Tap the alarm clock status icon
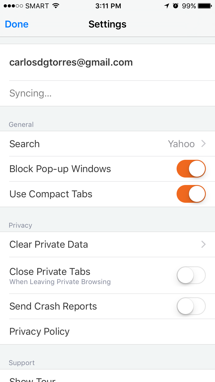The image size is (215, 382). click(x=176, y=6)
